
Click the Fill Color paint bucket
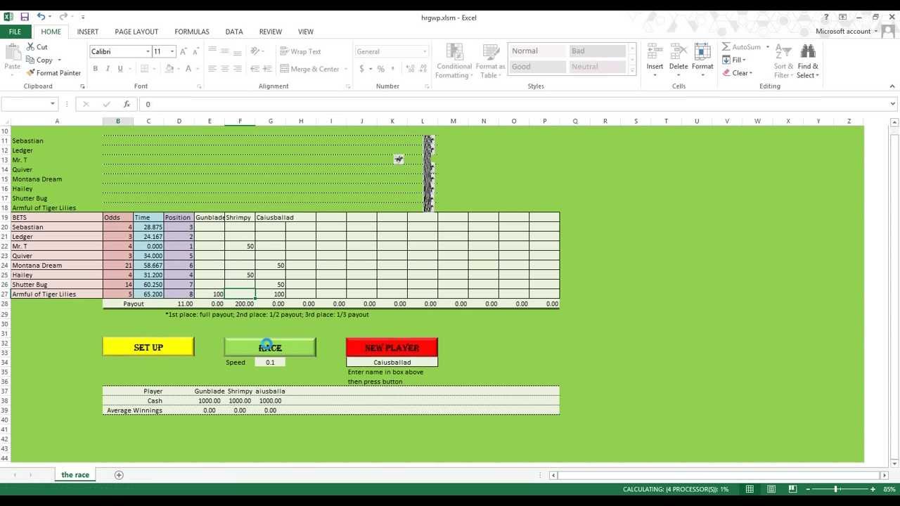coord(169,69)
